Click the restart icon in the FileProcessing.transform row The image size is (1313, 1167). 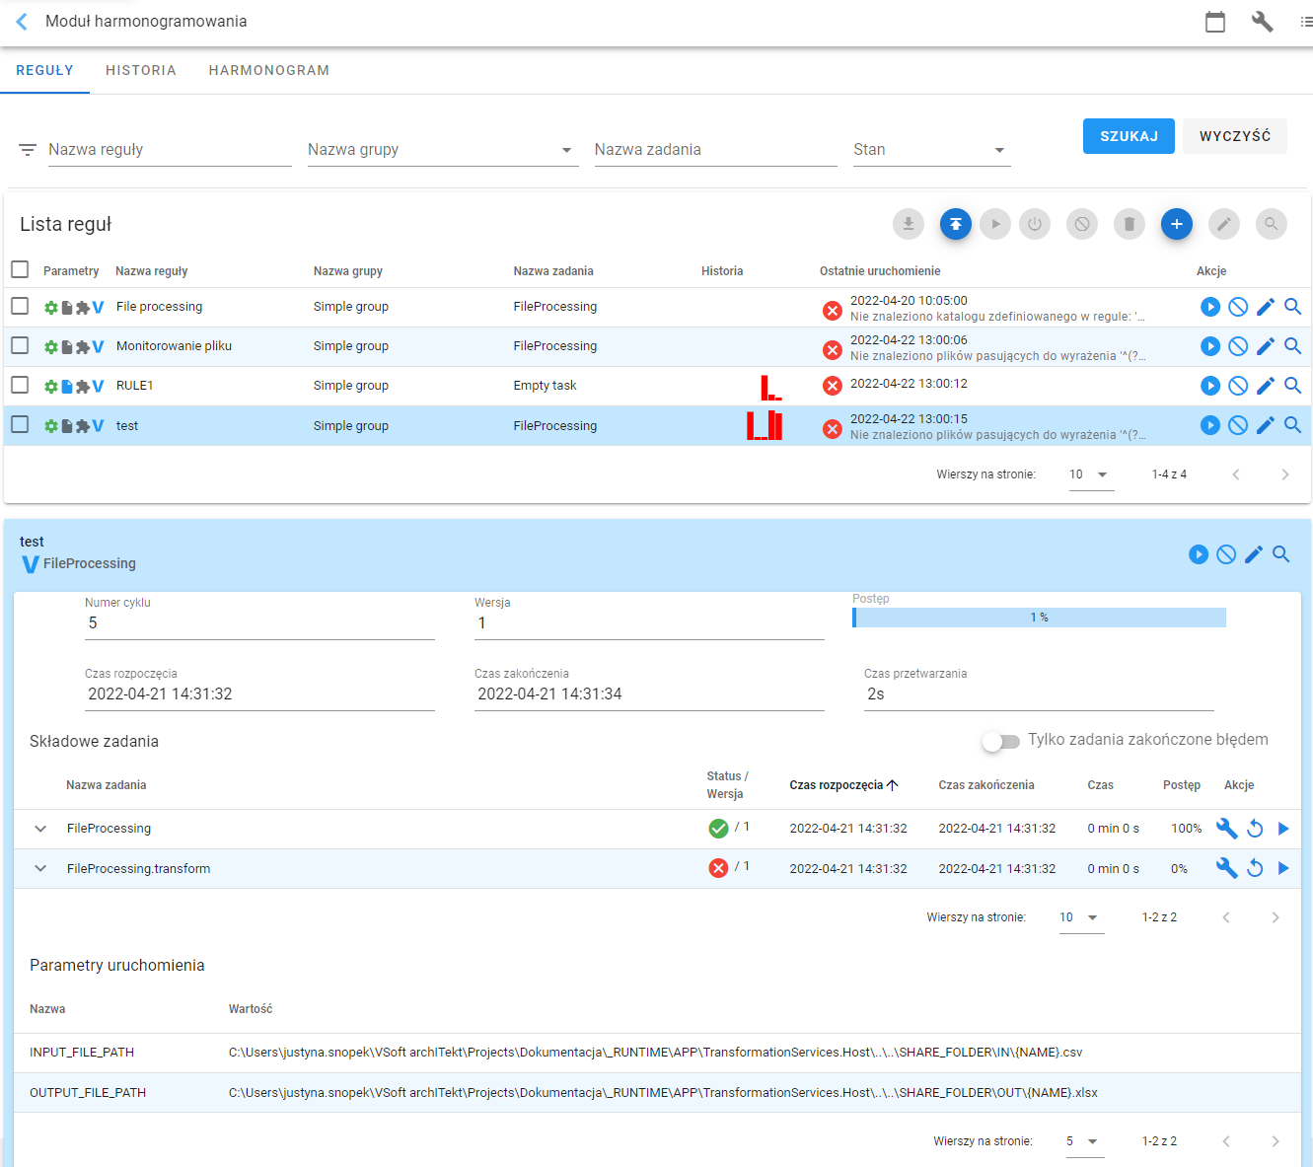coord(1255,869)
